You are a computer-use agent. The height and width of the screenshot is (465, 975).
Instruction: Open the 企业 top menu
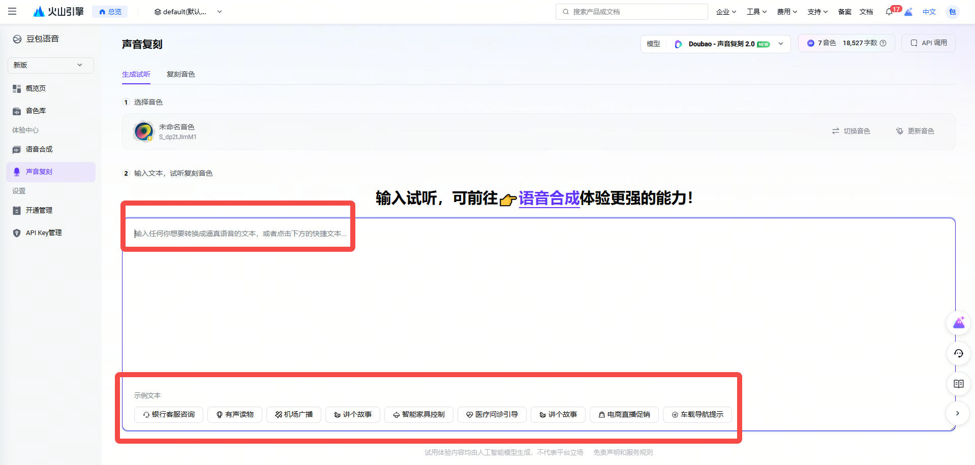coord(726,12)
